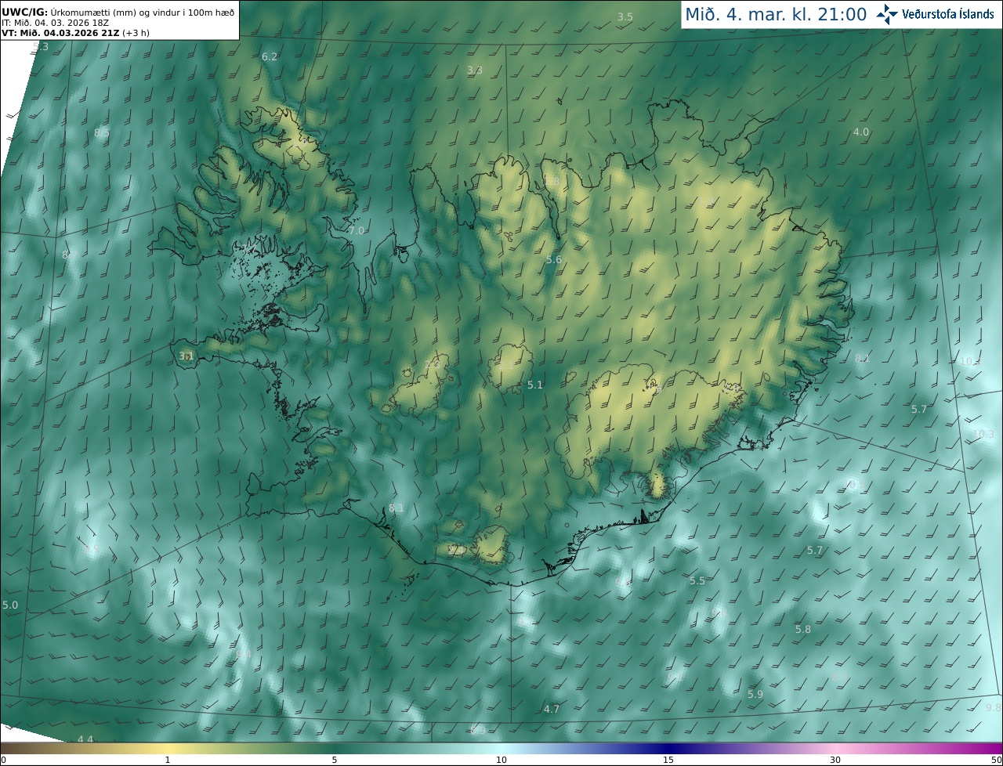1003x766 pixels.
Task: Click the map value '5.9' near bottom
Action: [755, 694]
